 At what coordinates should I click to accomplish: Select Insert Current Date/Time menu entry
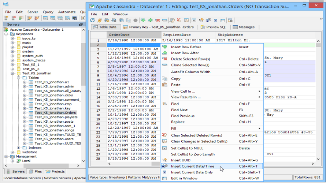pyautogui.click(x=192, y=166)
